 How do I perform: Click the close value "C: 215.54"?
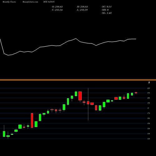(x=57, y=10)
